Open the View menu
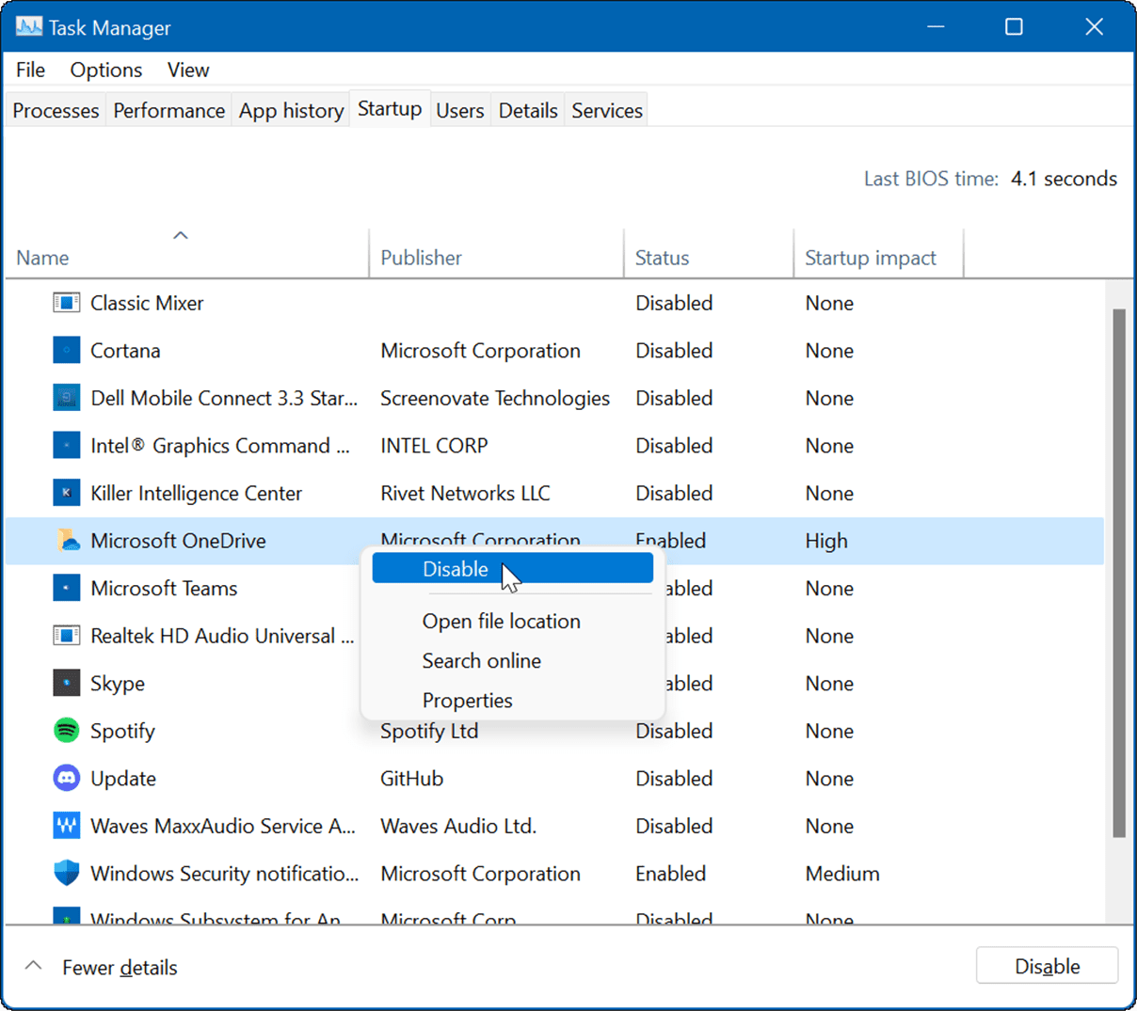The height and width of the screenshot is (1011, 1137). click(x=187, y=70)
